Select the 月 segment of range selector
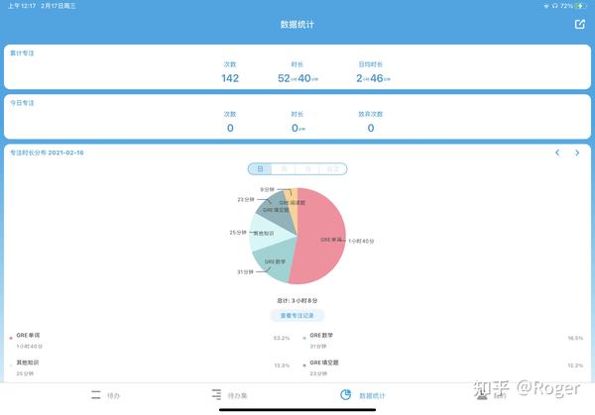Image resolution: width=595 pixels, height=415 pixels. pyautogui.click(x=308, y=169)
